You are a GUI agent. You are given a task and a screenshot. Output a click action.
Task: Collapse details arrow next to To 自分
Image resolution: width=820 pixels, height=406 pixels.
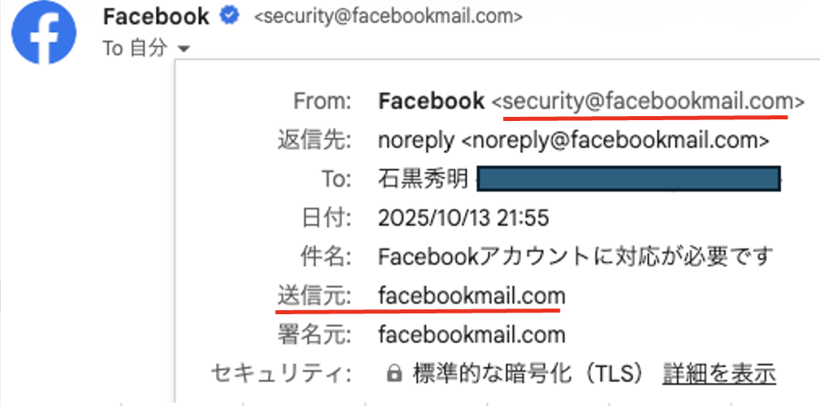point(184,49)
